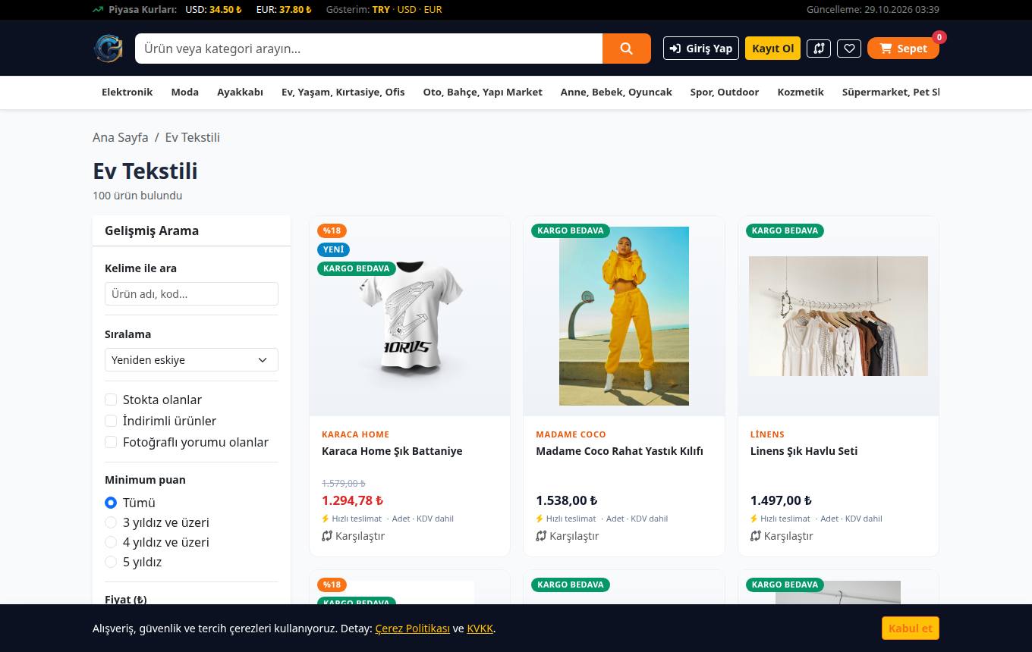The width and height of the screenshot is (1032, 652).
Task: Choose 4 yıldız ve üzeri rating
Action: [111, 542]
